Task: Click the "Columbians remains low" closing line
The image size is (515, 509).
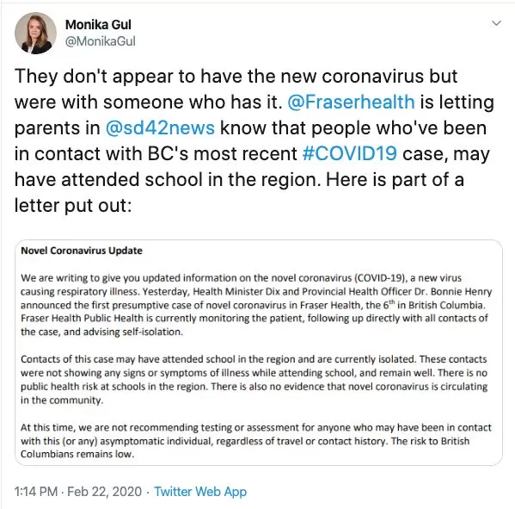Action: (x=77, y=454)
